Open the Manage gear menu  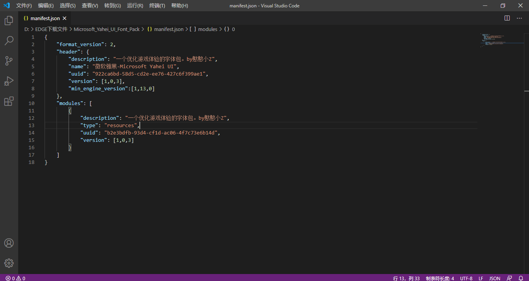(9, 263)
